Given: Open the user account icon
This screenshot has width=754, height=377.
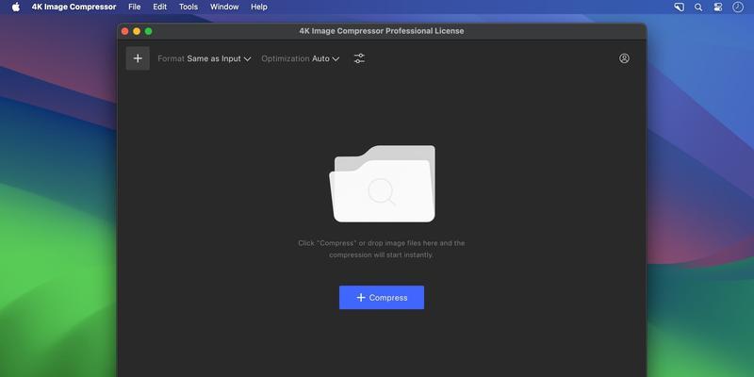Looking at the screenshot, I should (624, 58).
